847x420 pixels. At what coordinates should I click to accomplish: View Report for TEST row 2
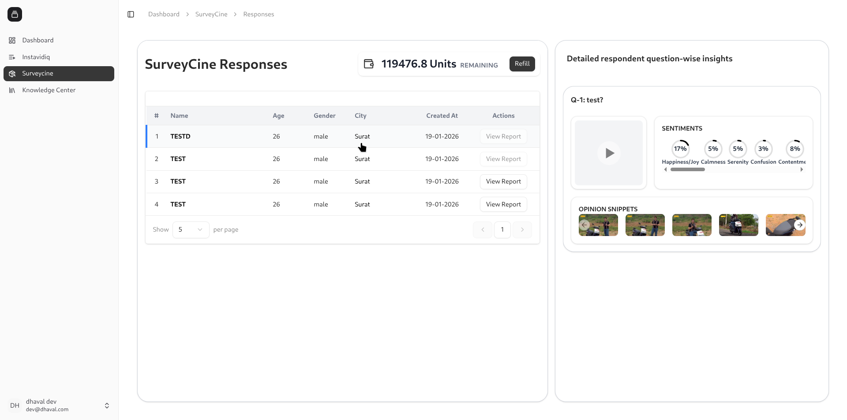coord(503,159)
